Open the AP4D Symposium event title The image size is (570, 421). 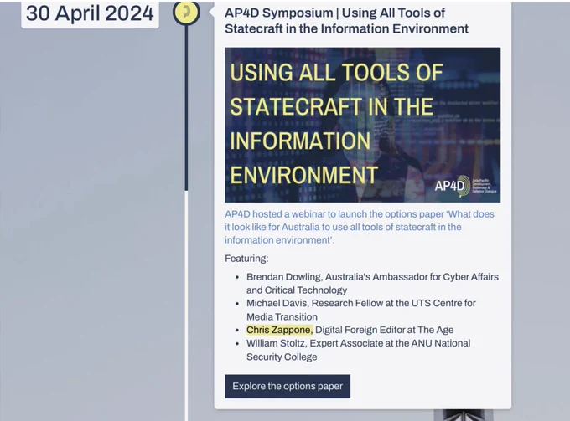pyautogui.click(x=346, y=20)
